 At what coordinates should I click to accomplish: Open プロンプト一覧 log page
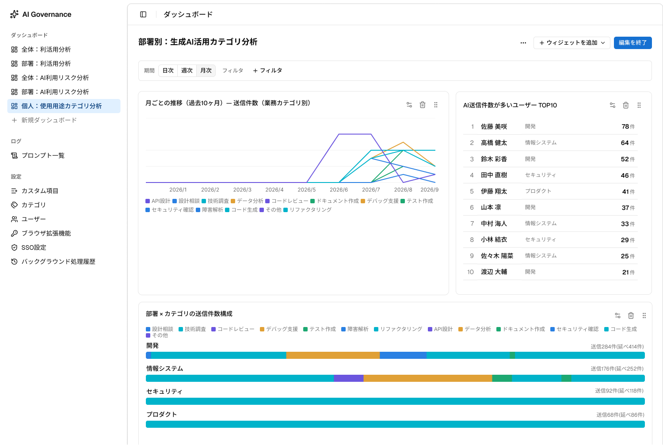tap(64, 156)
